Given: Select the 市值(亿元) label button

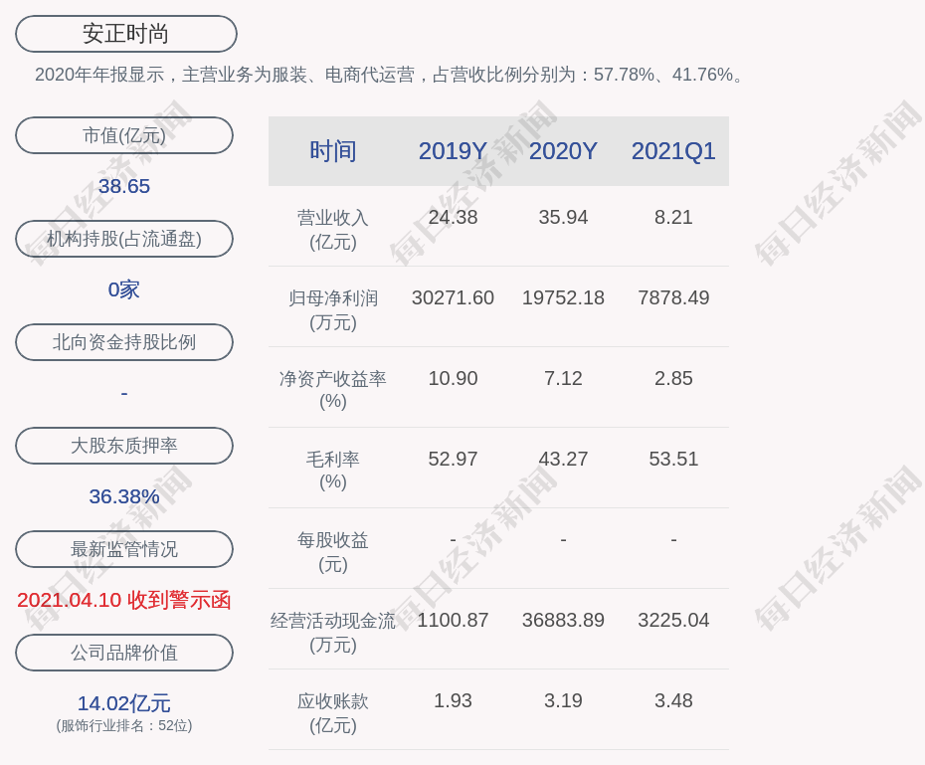Looking at the screenshot, I should (x=124, y=135).
